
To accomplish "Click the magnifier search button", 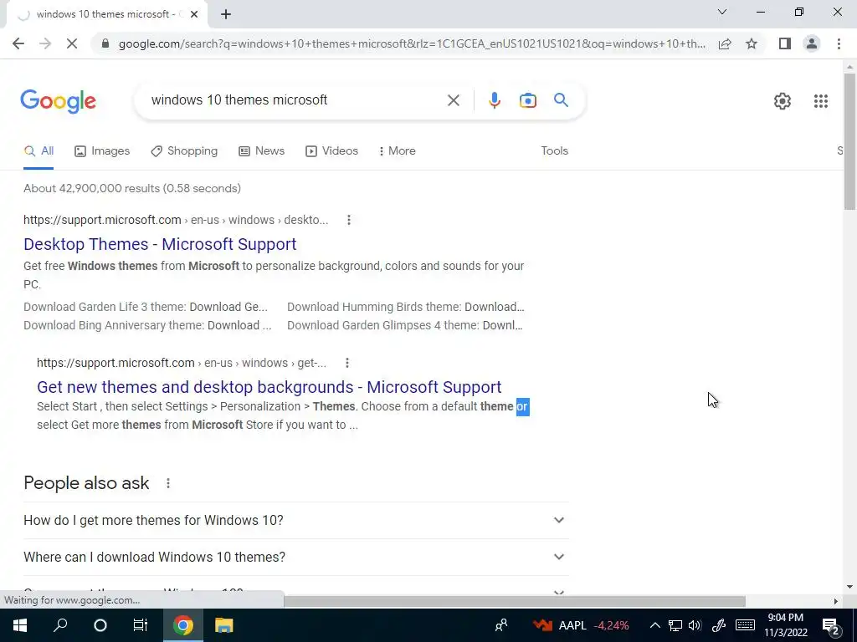I will tap(561, 100).
